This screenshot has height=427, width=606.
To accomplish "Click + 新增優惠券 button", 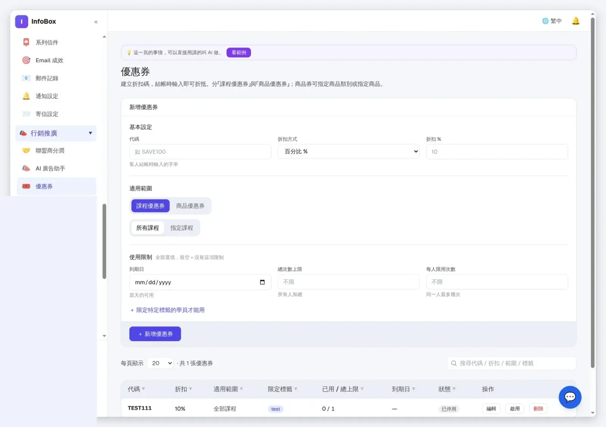I will (155, 334).
